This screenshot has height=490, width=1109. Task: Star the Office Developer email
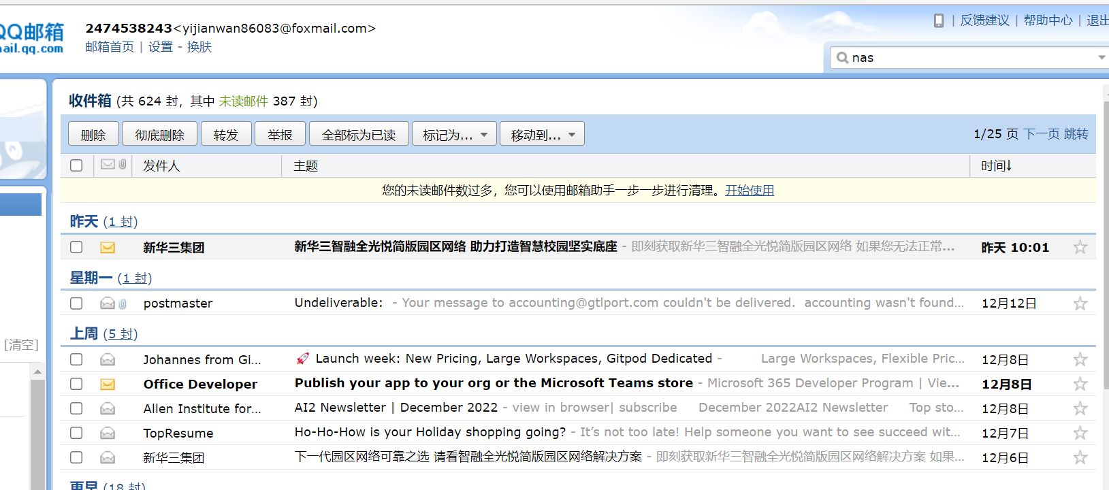pos(1080,384)
